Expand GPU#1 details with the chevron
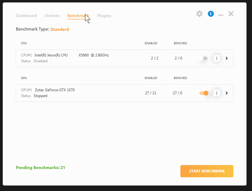Image resolution: width=252 pixels, height=191 pixels. click(x=226, y=93)
